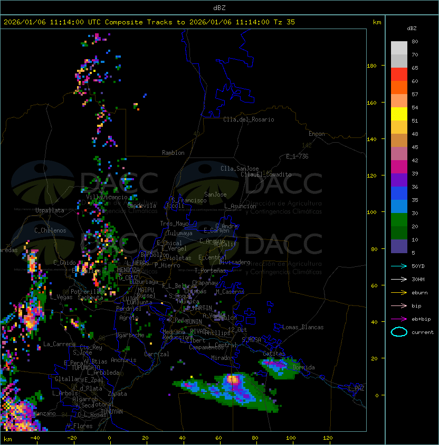
Task: Click the yellow eburn arrow icon
Action: tap(399, 293)
